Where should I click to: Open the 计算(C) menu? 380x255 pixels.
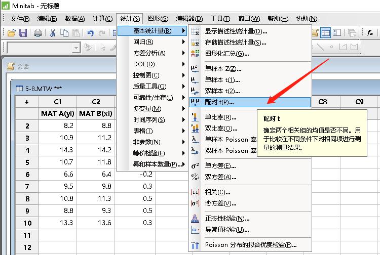(102, 19)
